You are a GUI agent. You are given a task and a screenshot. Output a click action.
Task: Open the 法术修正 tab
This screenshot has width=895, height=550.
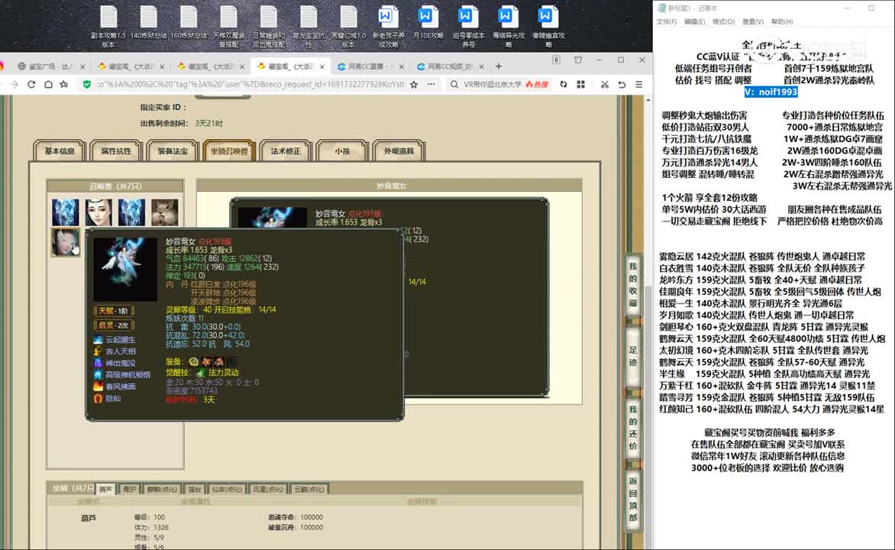click(x=286, y=150)
